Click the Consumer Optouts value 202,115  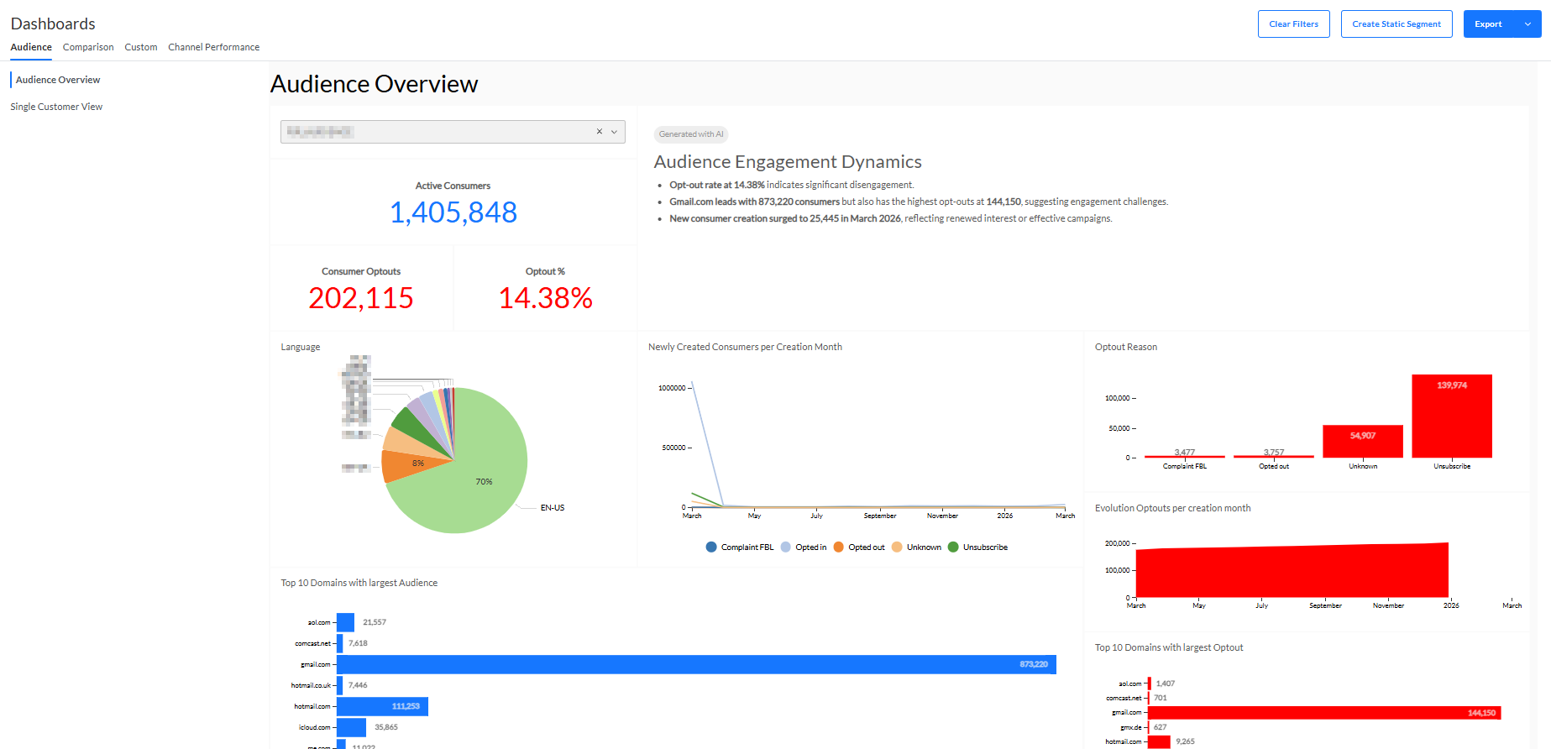click(361, 298)
